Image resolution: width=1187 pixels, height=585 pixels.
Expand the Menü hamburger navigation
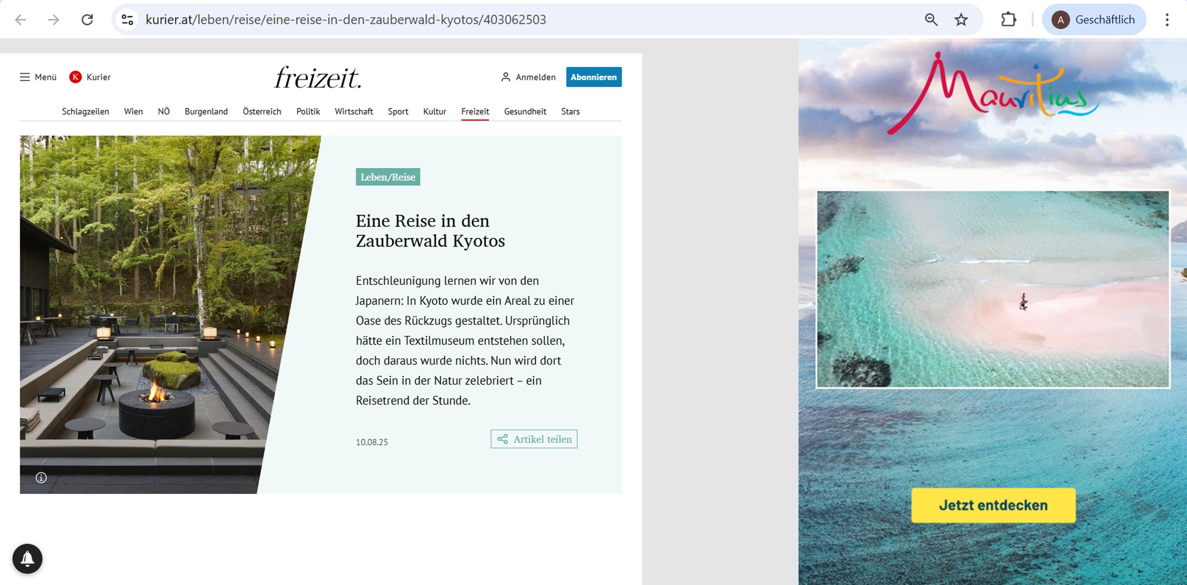click(38, 77)
